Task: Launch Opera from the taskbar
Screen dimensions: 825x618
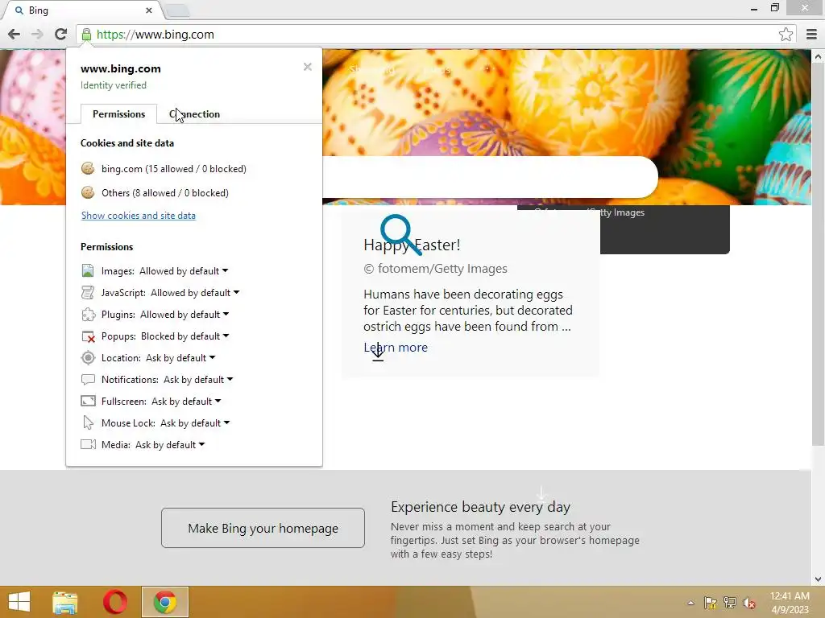Action: (115, 602)
